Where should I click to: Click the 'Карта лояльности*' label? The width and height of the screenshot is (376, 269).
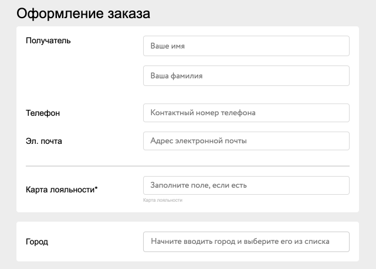pos(62,189)
